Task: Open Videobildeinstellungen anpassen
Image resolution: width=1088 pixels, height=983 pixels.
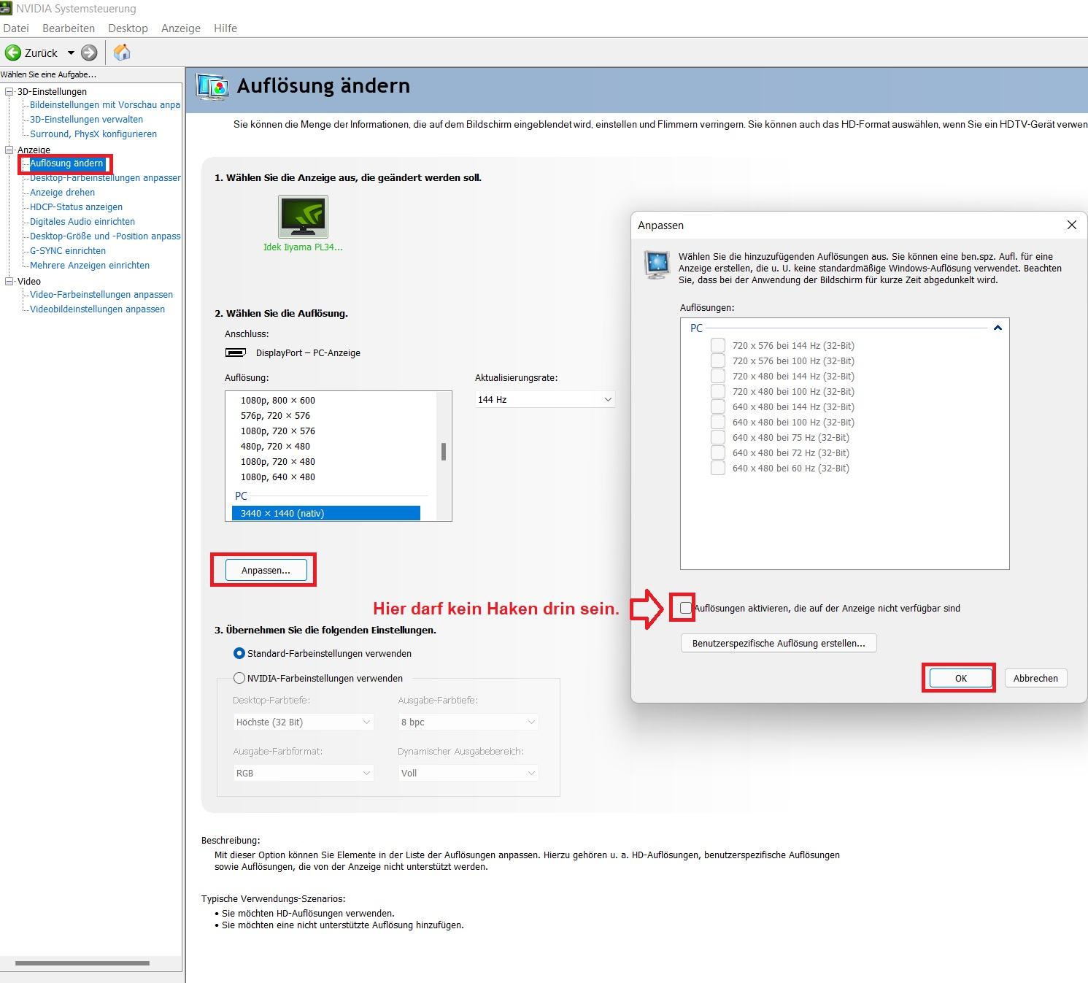Action: 97,309
